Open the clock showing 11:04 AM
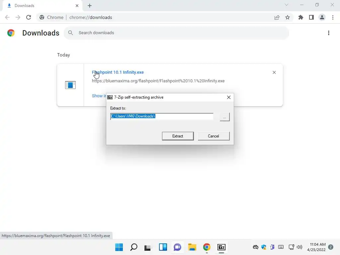 click(316, 247)
